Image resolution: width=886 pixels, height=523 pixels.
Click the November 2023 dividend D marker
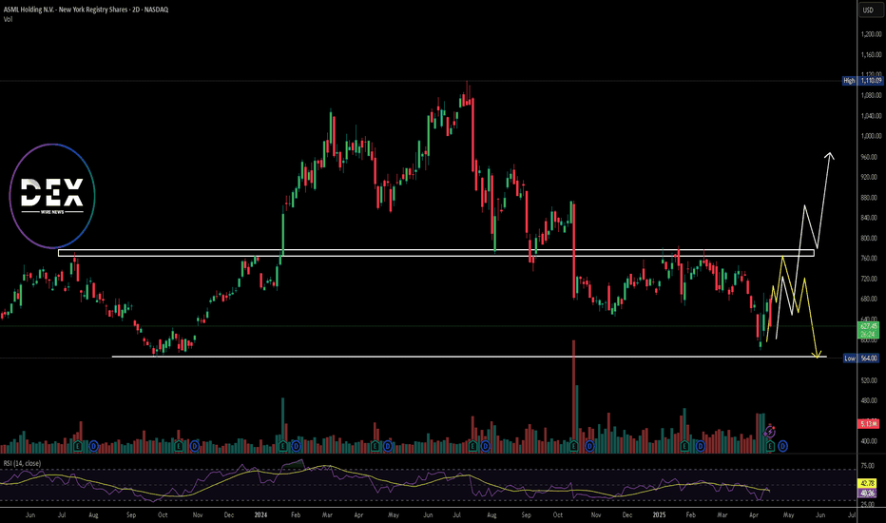click(195, 446)
